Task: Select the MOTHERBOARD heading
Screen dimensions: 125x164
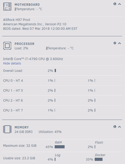Action: coord(27,5)
